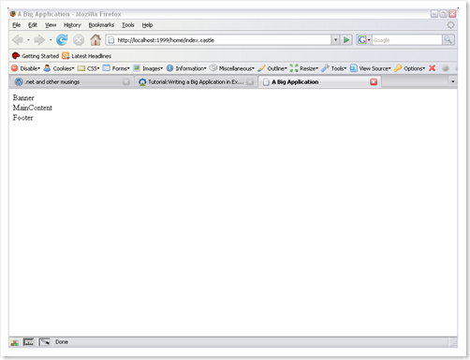The image size is (470, 360).
Task: Click the Home icon in navigation toolbar
Action: point(95,40)
